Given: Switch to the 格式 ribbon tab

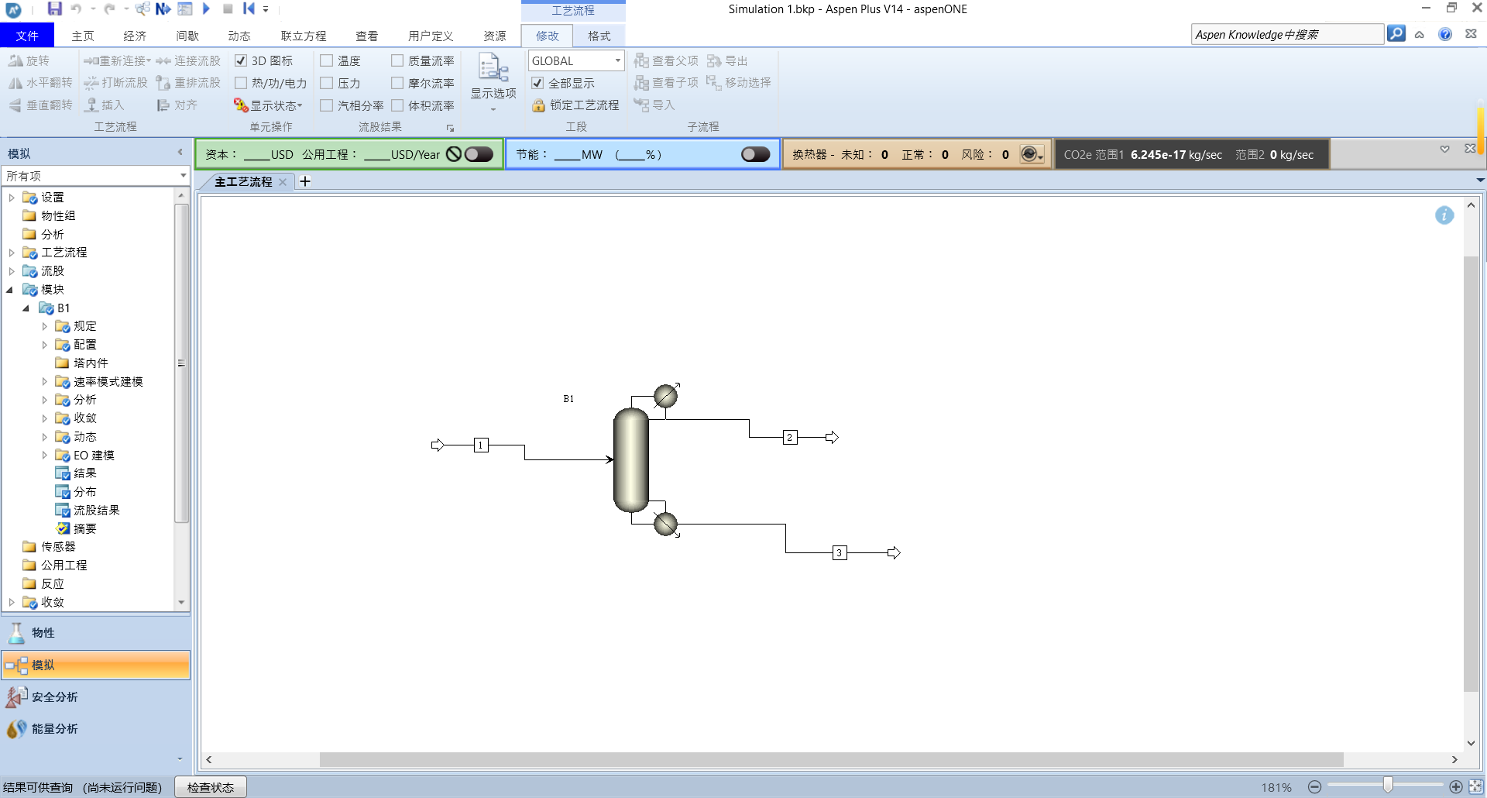Looking at the screenshot, I should click(599, 36).
